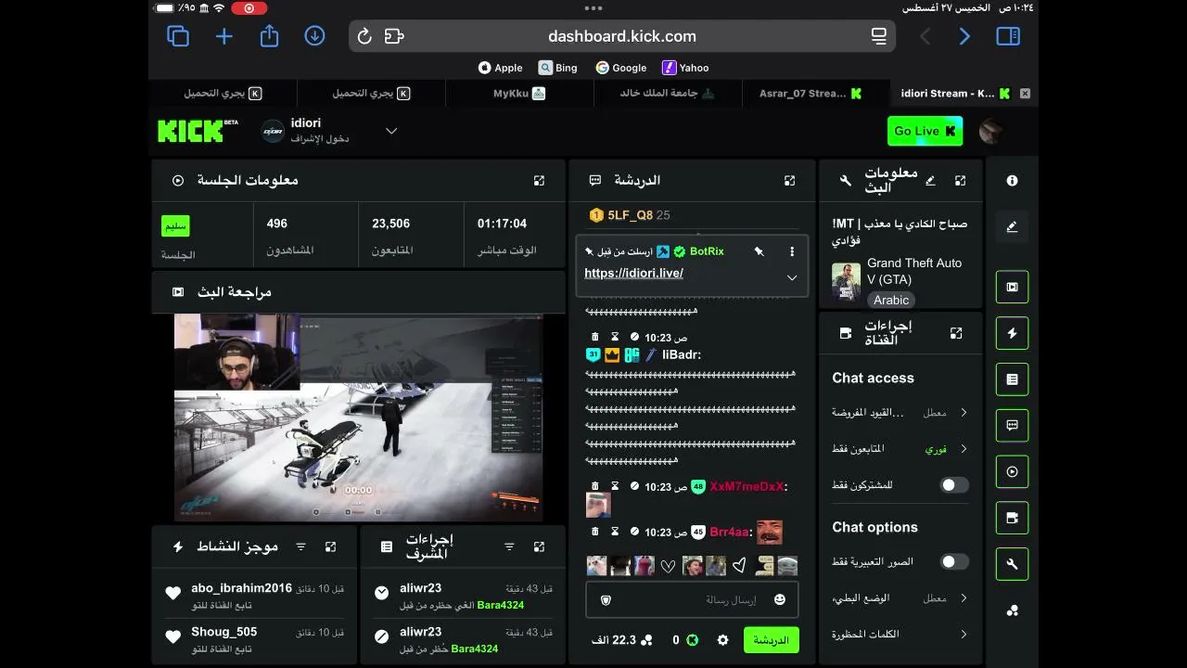Expand the chat panel to fullscreen

(x=789, y=181)
